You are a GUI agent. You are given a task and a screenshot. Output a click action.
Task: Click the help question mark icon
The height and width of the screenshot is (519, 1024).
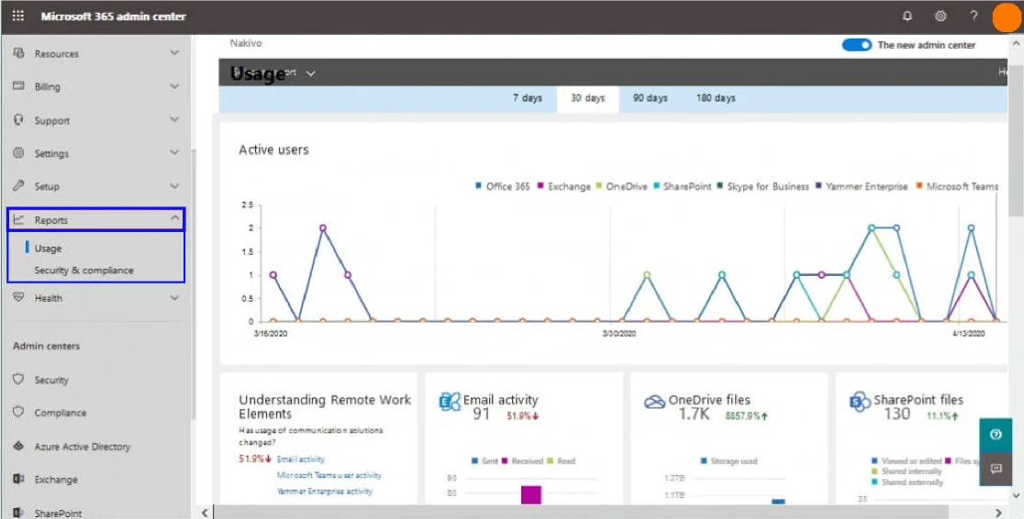point(974,17)
